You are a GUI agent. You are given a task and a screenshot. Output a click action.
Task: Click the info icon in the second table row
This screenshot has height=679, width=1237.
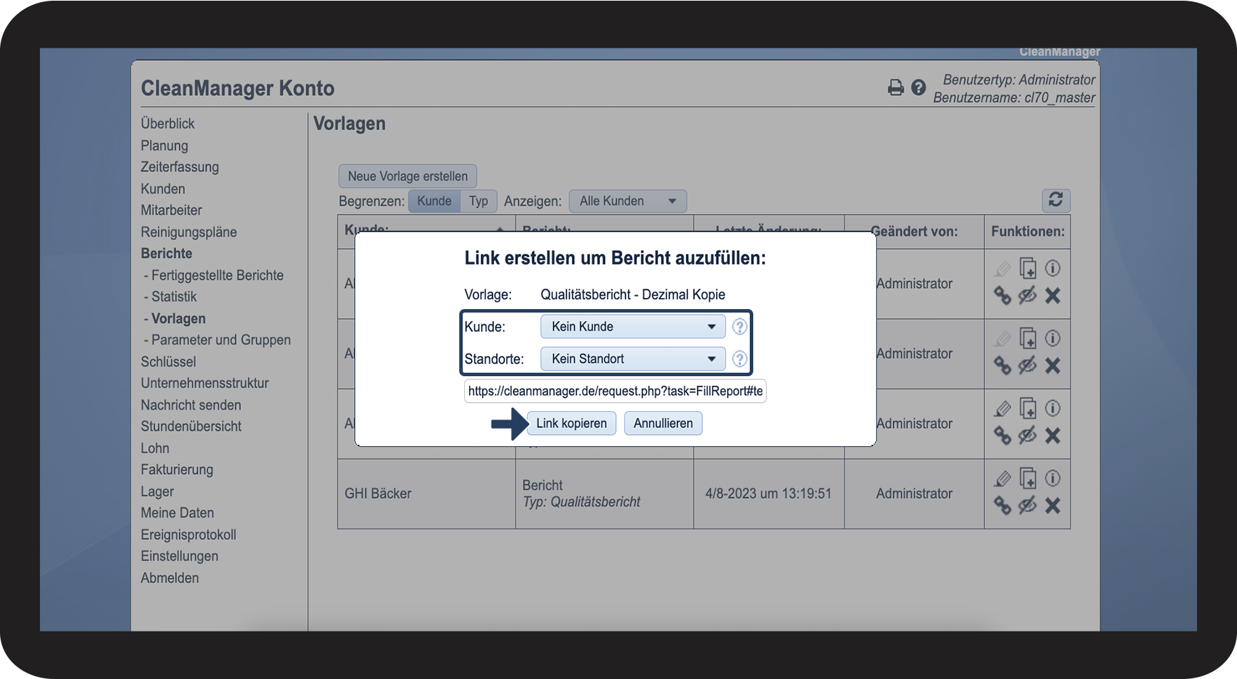point(1053,338)
